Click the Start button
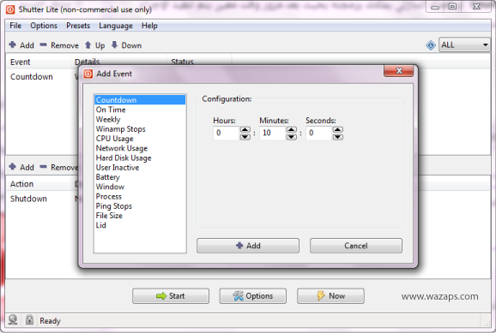496x333 pixels. click(x=171, y=296)
